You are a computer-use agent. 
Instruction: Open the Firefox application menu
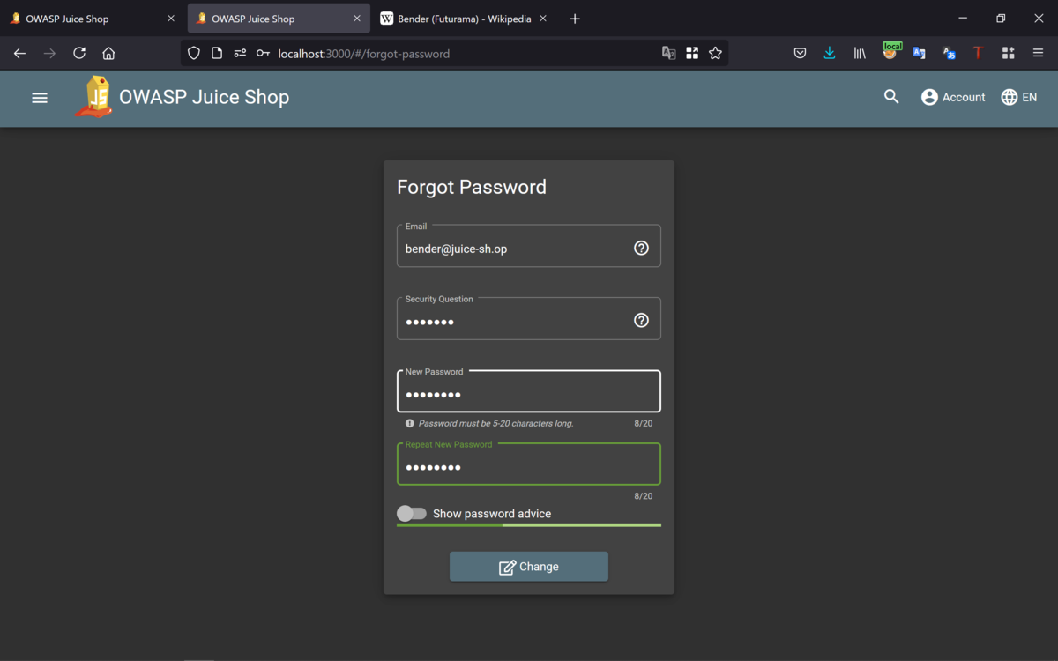(x=1038, y=53)
